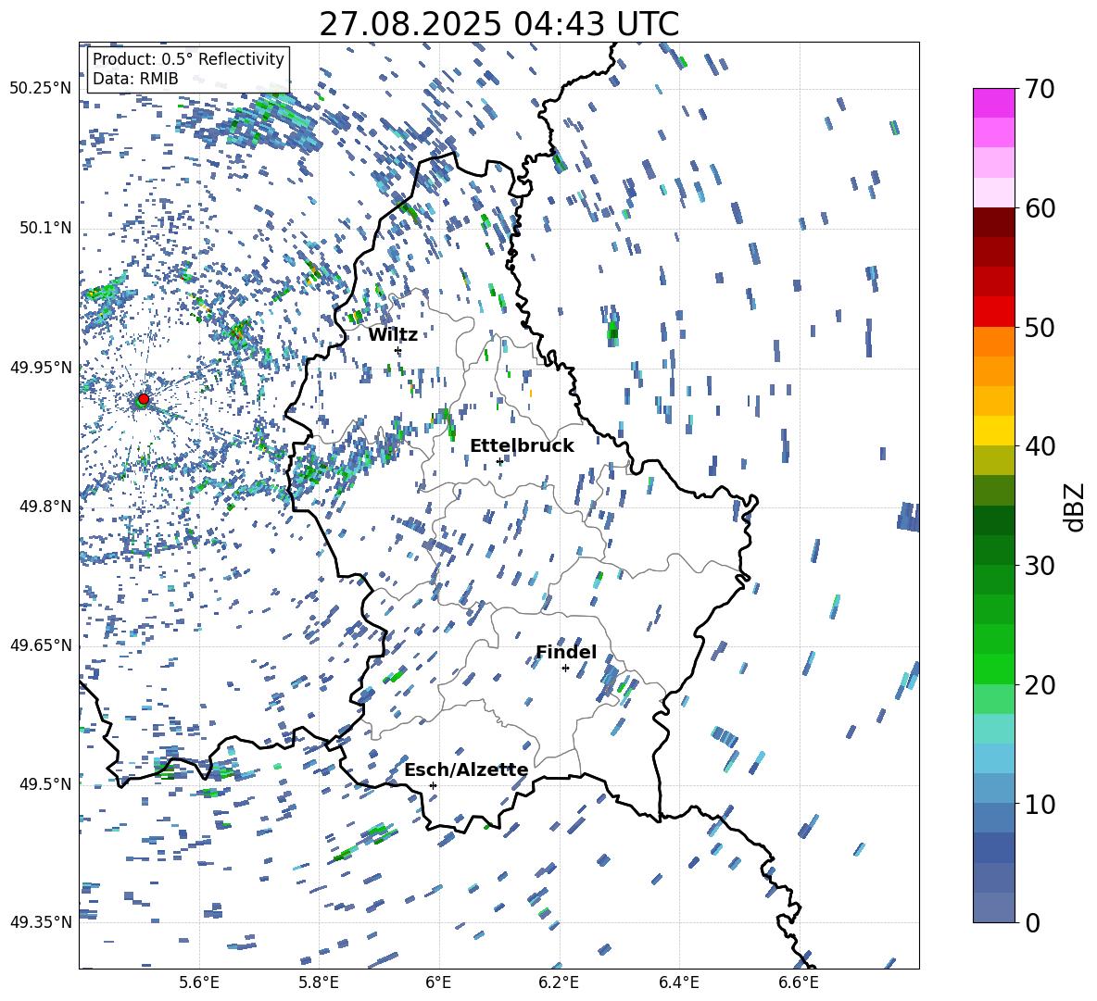The height and width of the screenshot is (1001, 1097).
Task: Click the 50.25°N latitude label
Action: point(41,89)
